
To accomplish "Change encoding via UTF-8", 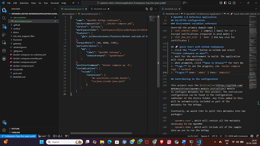I will click(x=214, y=136).
